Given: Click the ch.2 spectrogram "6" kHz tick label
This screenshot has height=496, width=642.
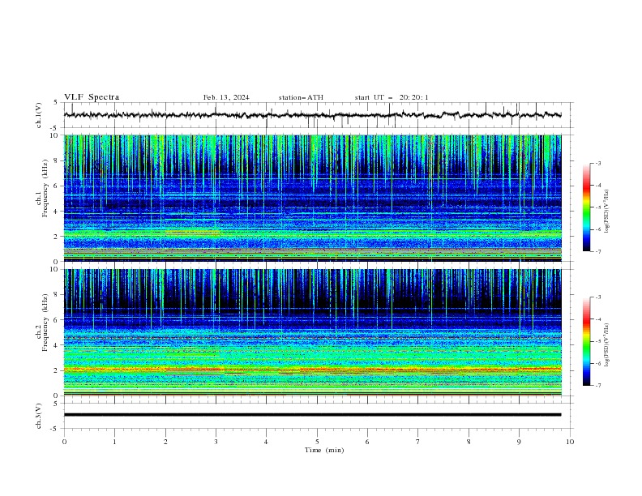Looking at the screenshot, I should click(58, 319).
